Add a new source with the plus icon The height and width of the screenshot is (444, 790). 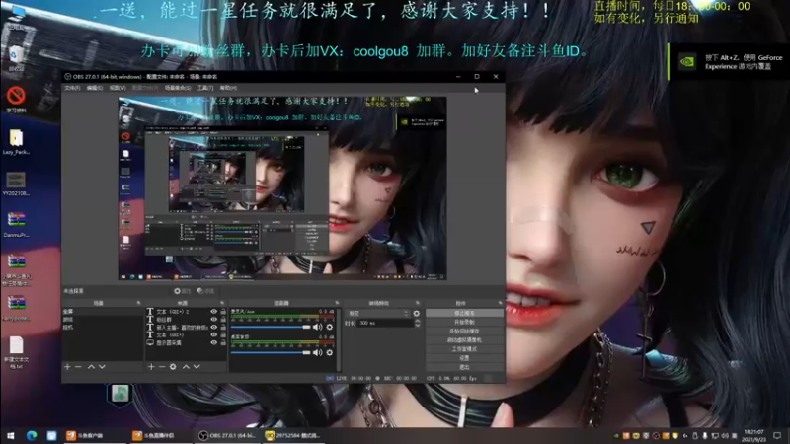151,367
